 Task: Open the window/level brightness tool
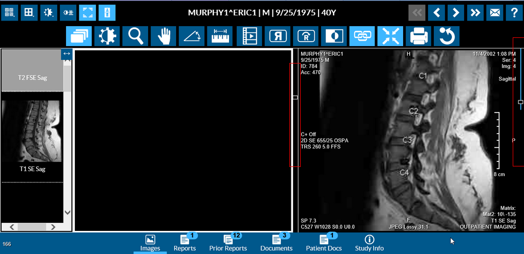click(107, 36)
